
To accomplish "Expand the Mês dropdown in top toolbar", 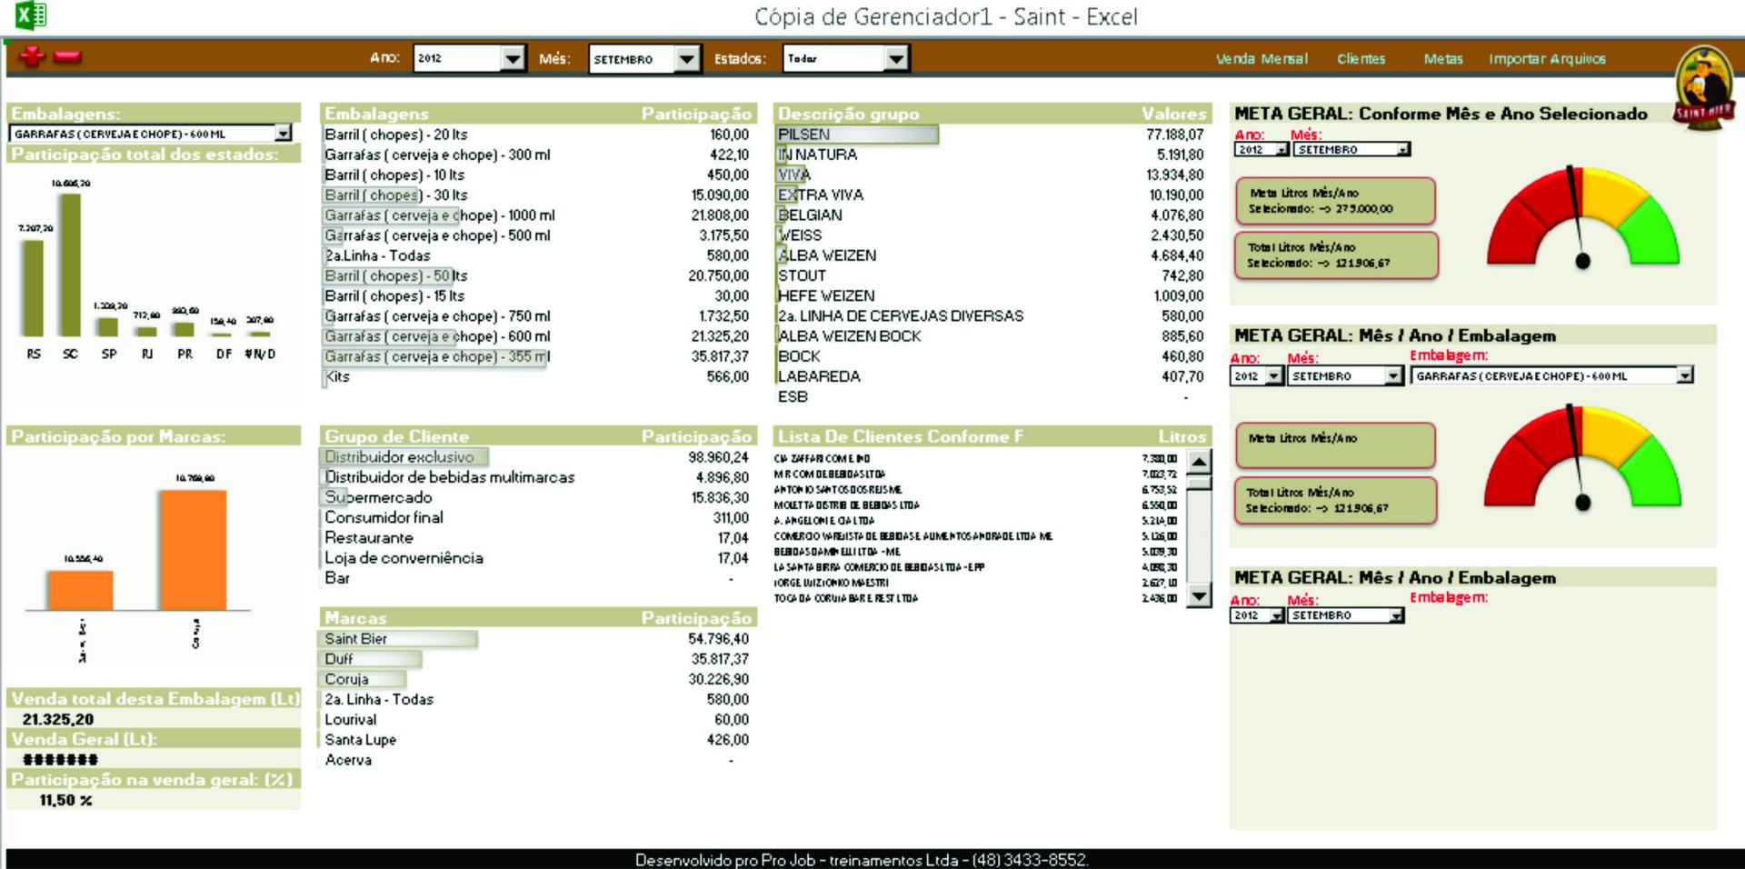I will 687,58.
